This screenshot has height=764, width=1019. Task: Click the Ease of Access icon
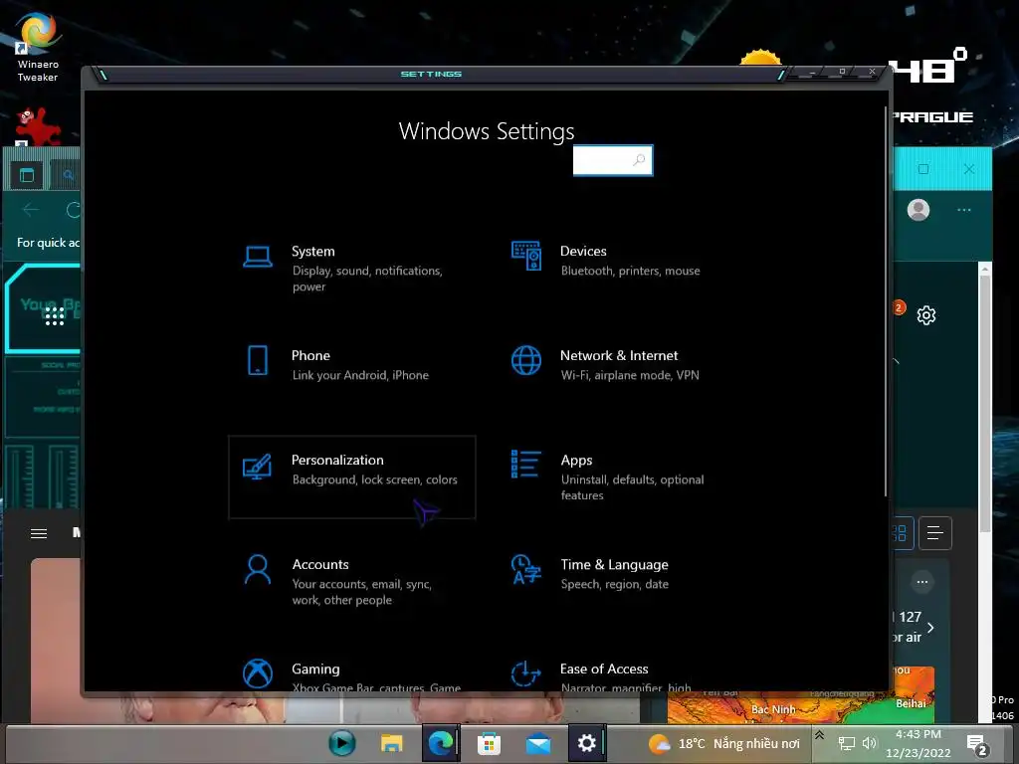(525, 673)
